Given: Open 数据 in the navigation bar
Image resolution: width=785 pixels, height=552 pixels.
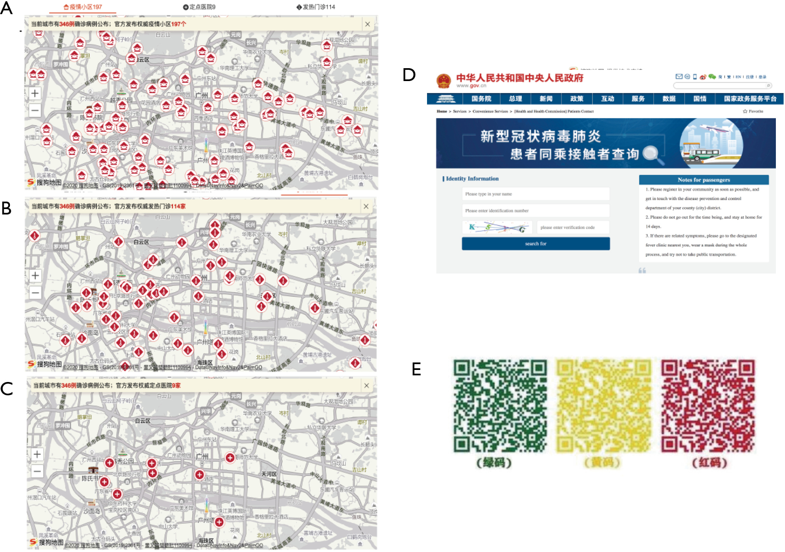Looking at the screenshot, I should tap(669, 99).
